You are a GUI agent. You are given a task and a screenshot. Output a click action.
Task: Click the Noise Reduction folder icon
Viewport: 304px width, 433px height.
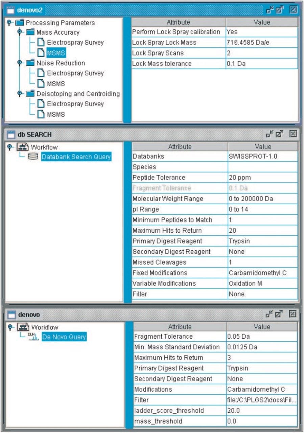(x=30, y=63)
